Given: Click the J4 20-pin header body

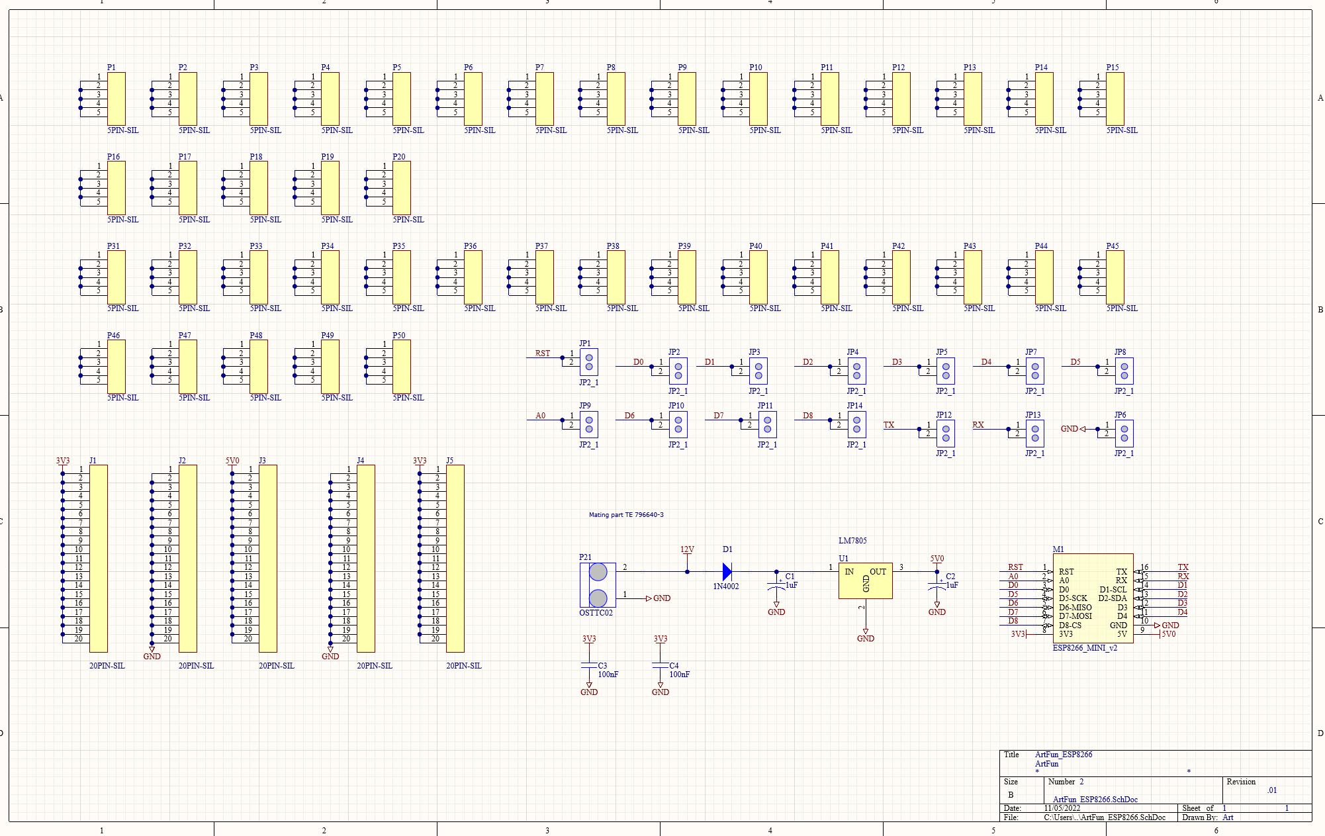Looking at the screenshot, I should 366,559.
